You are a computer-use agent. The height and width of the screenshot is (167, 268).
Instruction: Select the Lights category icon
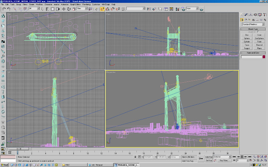[250, 20]
